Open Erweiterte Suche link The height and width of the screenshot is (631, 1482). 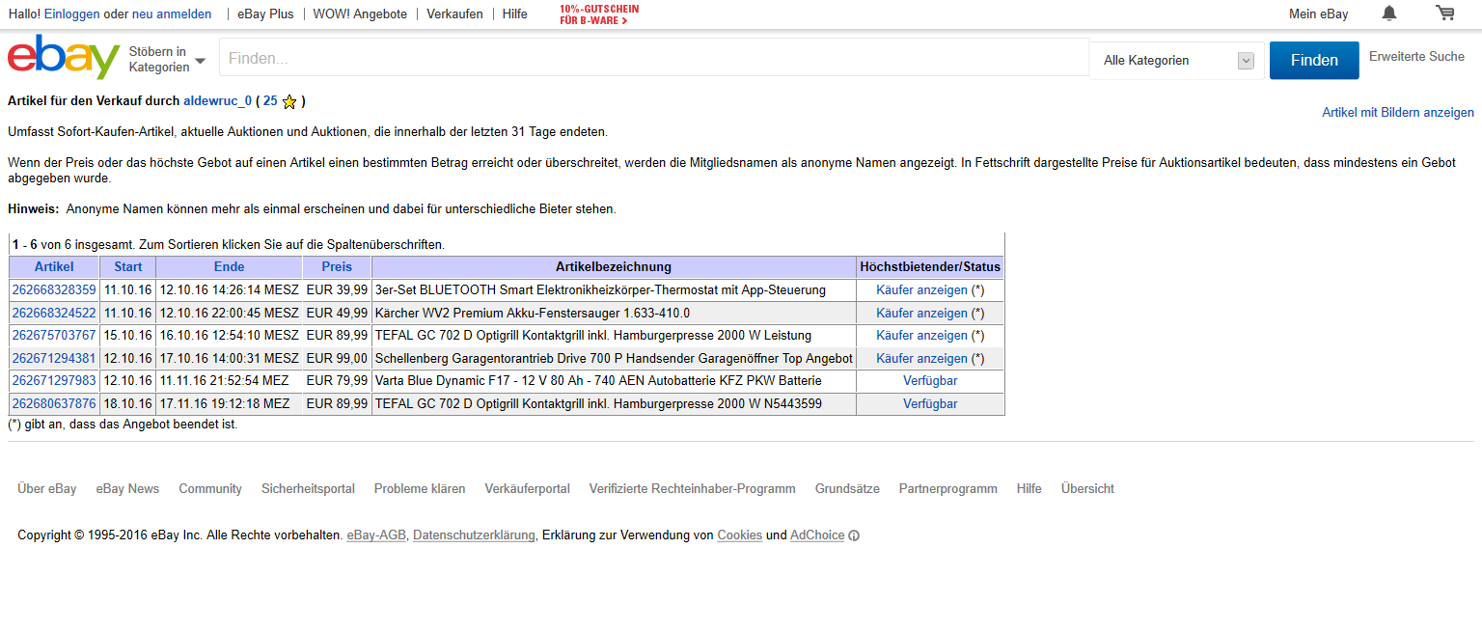[x=1416, y=57]
